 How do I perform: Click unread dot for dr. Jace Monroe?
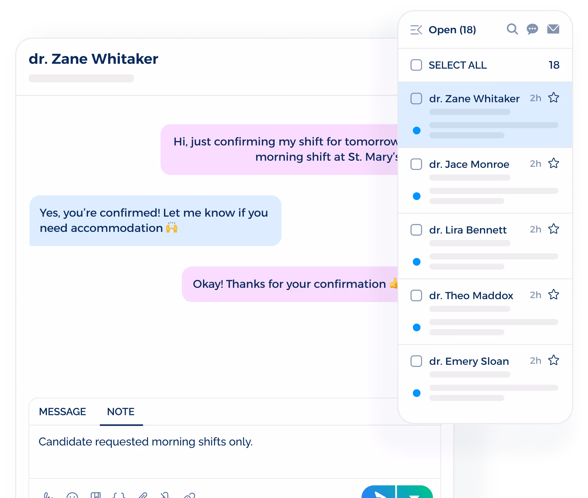417,196
